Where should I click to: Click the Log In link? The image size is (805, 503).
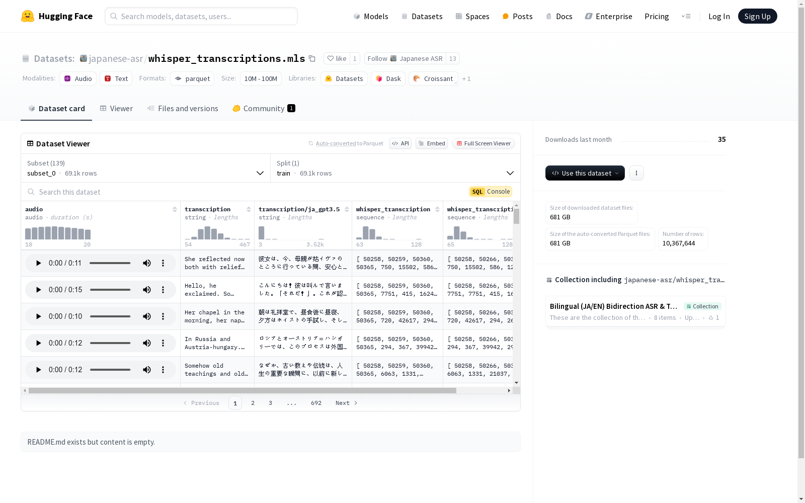click(719, 16)
